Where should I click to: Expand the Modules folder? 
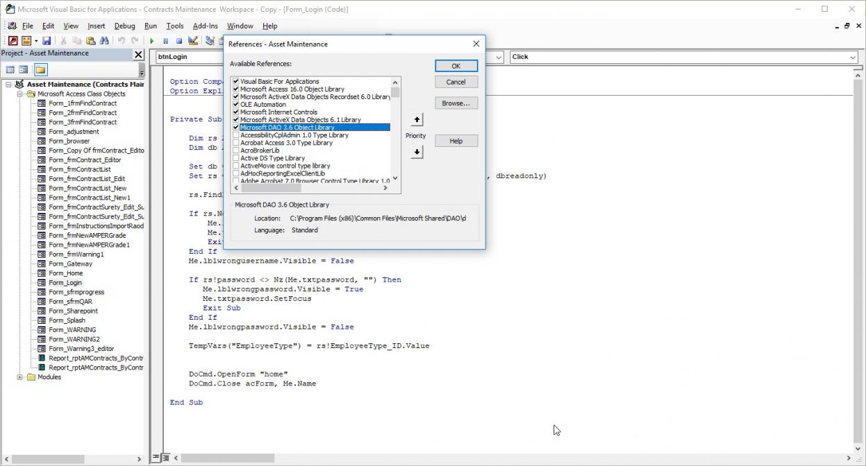(x=20, y=377)
